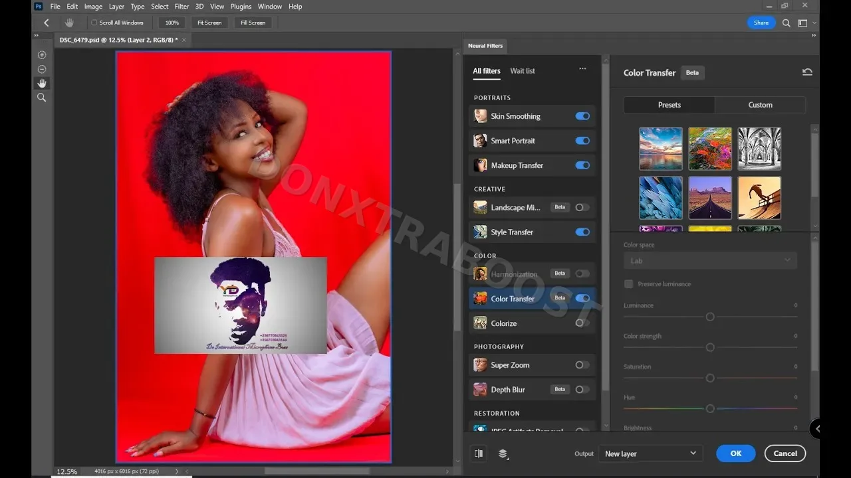The image size is (851, 478).
Task: Expand the workspace switcher dropdown arrow
Action: click(x=814, y=23)
